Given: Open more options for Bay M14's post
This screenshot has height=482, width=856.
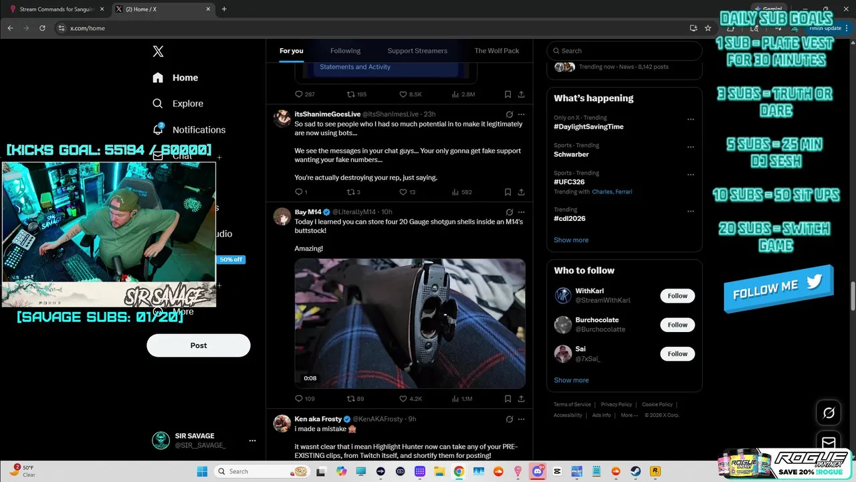Looking at the screenshot, I should coord(522,212).
